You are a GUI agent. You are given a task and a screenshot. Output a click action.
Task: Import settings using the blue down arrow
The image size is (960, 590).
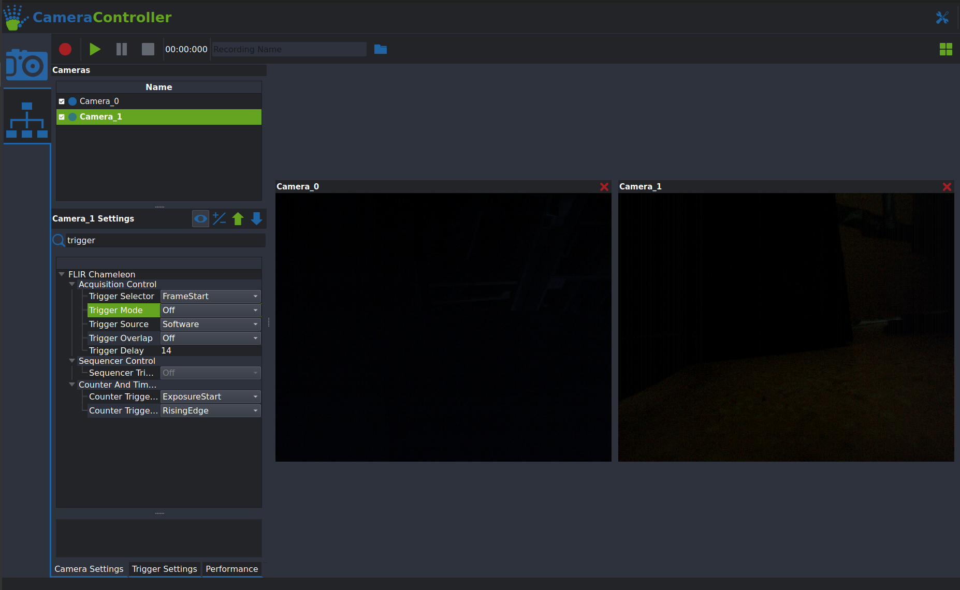pyautogui.click(x=256, y=218)
